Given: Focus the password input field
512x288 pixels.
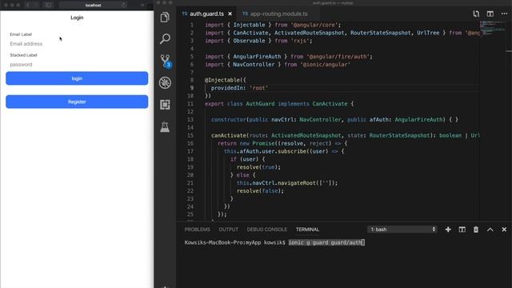Looking at the screenshot, I should pyautogui.click(x=77, y=65).
